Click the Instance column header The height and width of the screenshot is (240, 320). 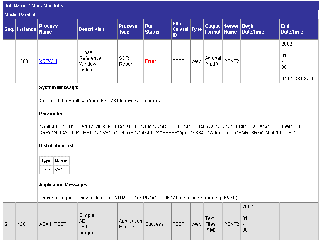[26, 29]
